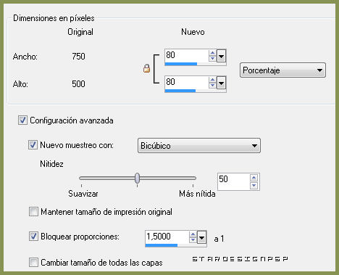Click the lock aspect ratio padlock icon
Viewport: 339px width, 275px height.
146,68
